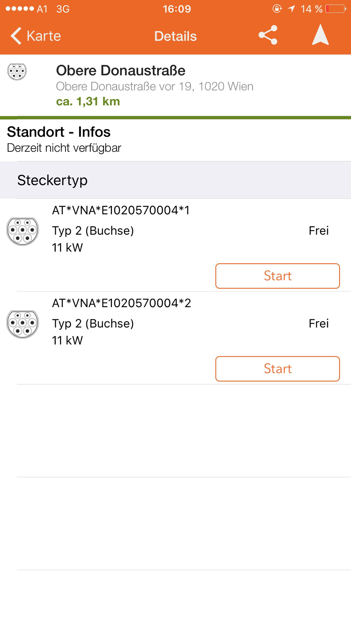Tap the share icon in header

coord(268,35)
